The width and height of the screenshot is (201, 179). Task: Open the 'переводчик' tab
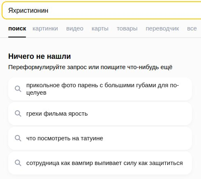(x=162, y=28)
